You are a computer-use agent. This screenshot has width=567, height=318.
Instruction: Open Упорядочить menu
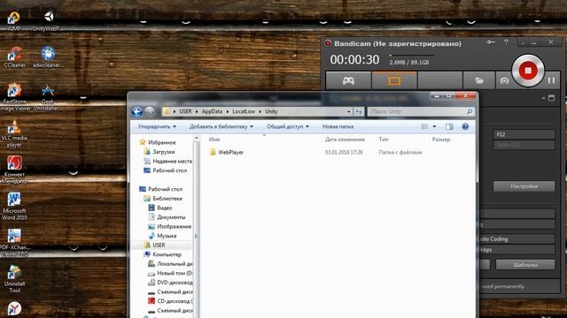(x=157, y=126)
